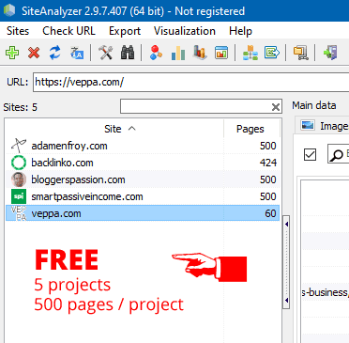Image resolution: width=349 pixels, height=343 pixels.
Task: Click the green export arrow icon
Action: [x=272, y=53]
